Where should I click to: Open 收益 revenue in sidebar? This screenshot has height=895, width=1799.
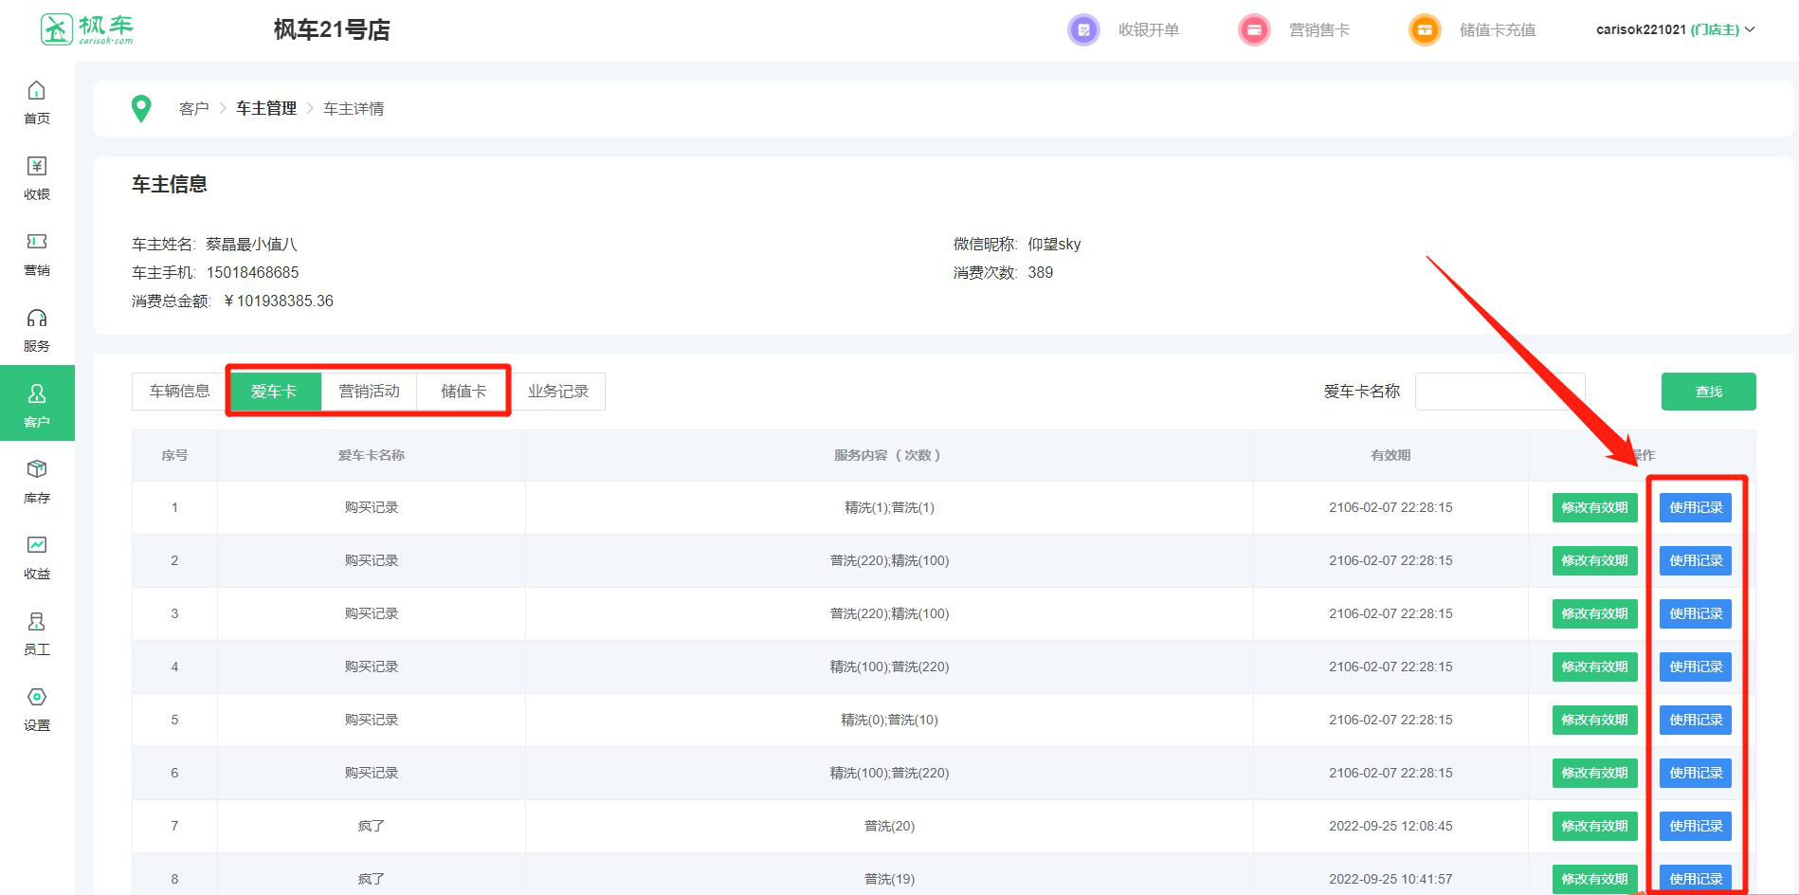coord(37,557)
